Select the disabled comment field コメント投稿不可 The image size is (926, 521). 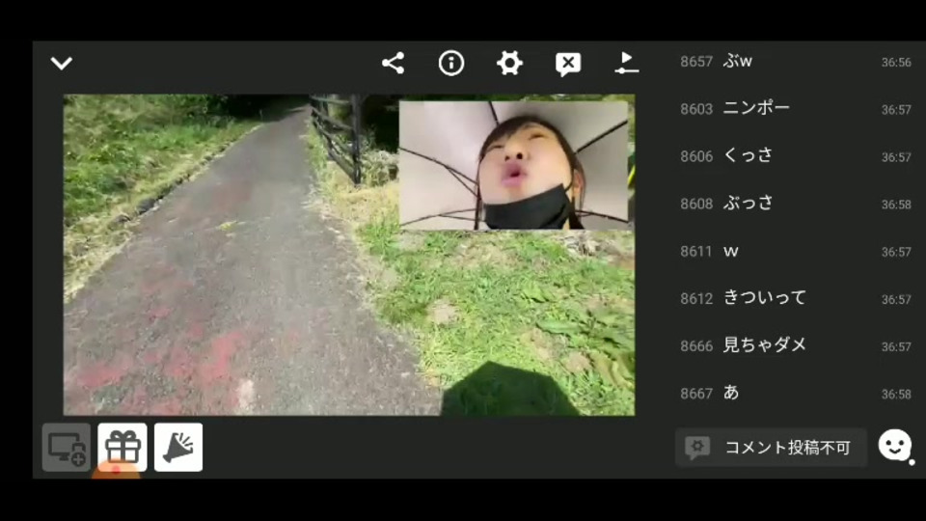tap(771, 447)
